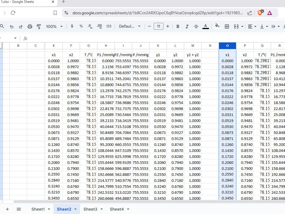Open the Name box dropdown arrow

tap(15, 38)
